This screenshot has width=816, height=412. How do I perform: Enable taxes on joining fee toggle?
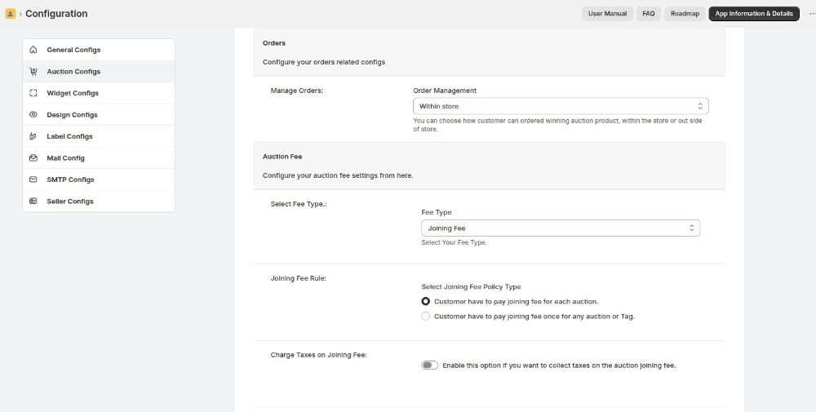430,365
